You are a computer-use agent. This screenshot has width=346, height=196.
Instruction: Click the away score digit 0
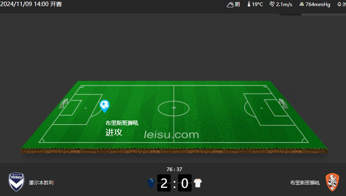coord(185,183)
